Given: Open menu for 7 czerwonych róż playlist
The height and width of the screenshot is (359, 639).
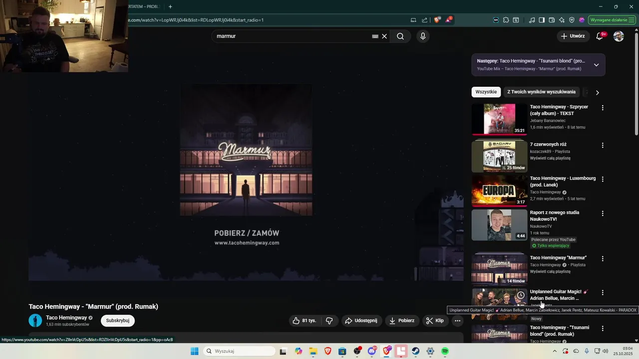Looking at the screenshot, I should 603,145.
